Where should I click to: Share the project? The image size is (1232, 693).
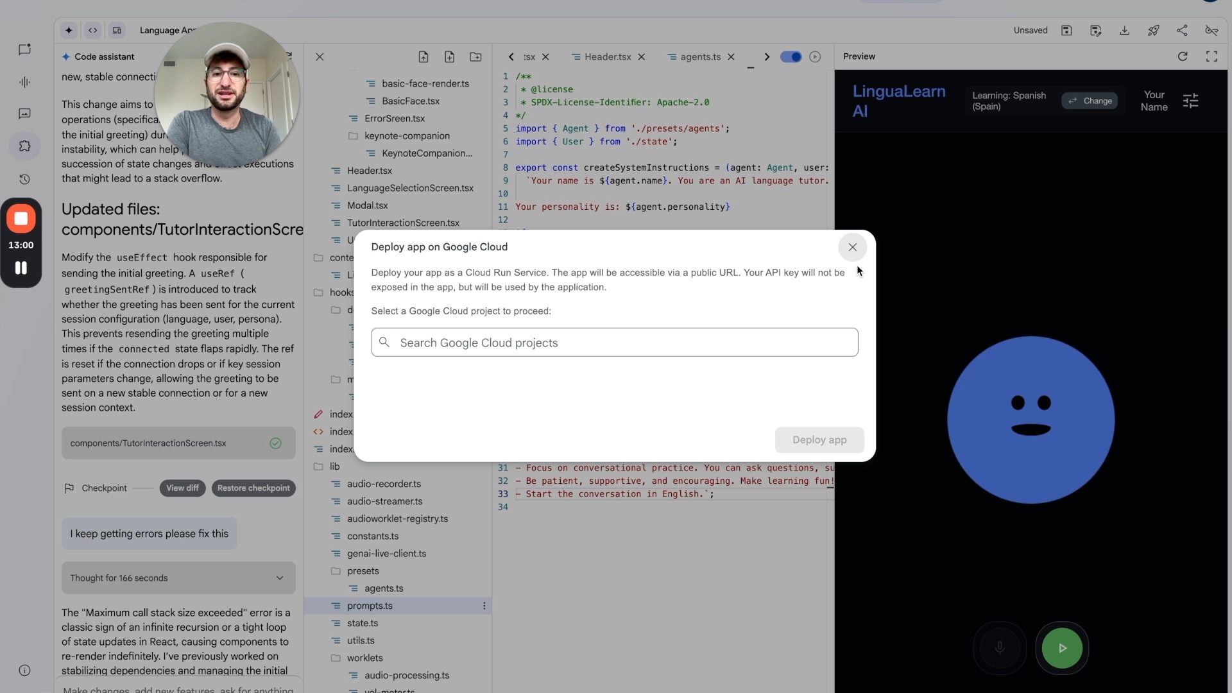pyautogui.click(x=1183, y=30)
